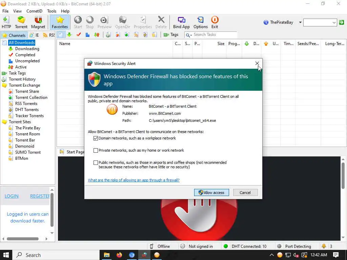This screenshot has width=347, height=260.
Task: Click the Windows taskbar Search box
Action: coord(56,255)
